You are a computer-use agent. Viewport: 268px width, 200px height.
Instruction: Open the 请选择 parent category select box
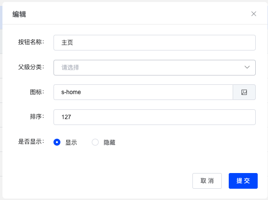[x=155, y=68]
